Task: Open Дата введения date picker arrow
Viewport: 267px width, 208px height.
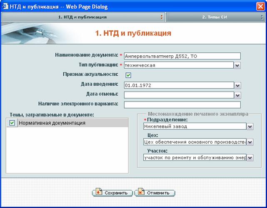Action: click(x=238, y=85)
